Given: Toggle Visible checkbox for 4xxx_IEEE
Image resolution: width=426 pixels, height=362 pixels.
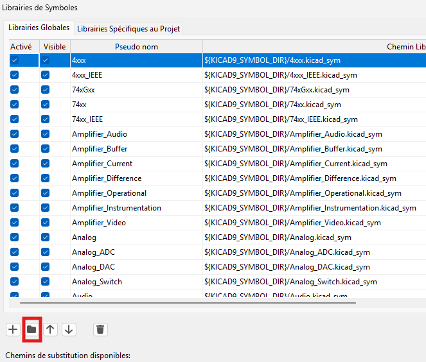Looking at the screenshot, I should pos(46,75).
